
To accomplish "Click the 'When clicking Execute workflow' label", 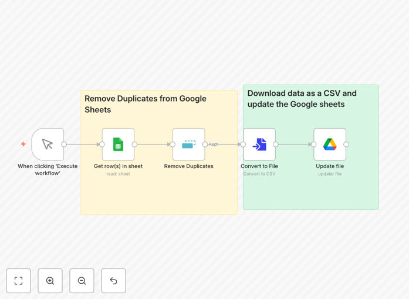I will point(48,170).
